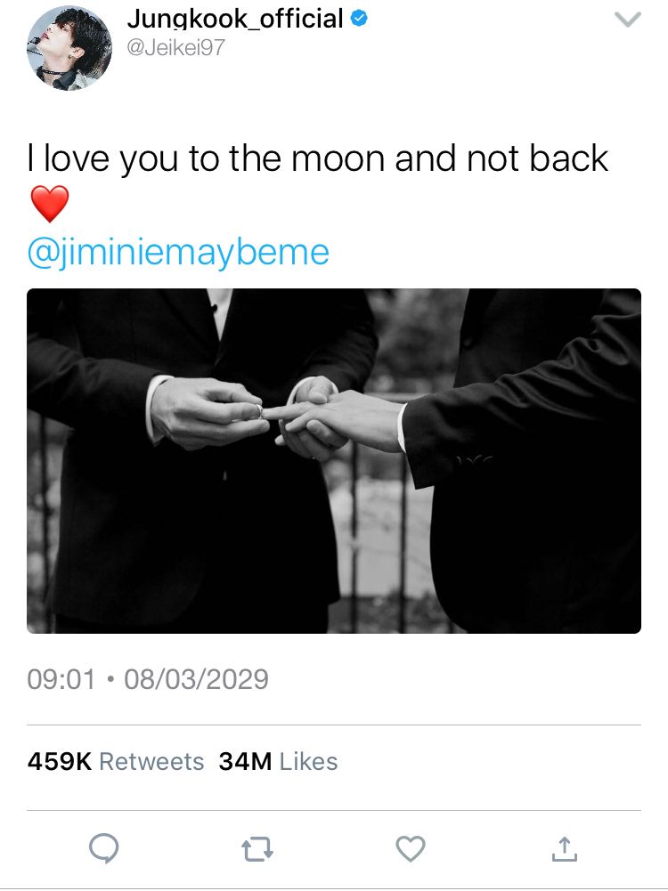The image size is (668, 891).
Task: View the 34M Likes list
Action: pos(278,761)
